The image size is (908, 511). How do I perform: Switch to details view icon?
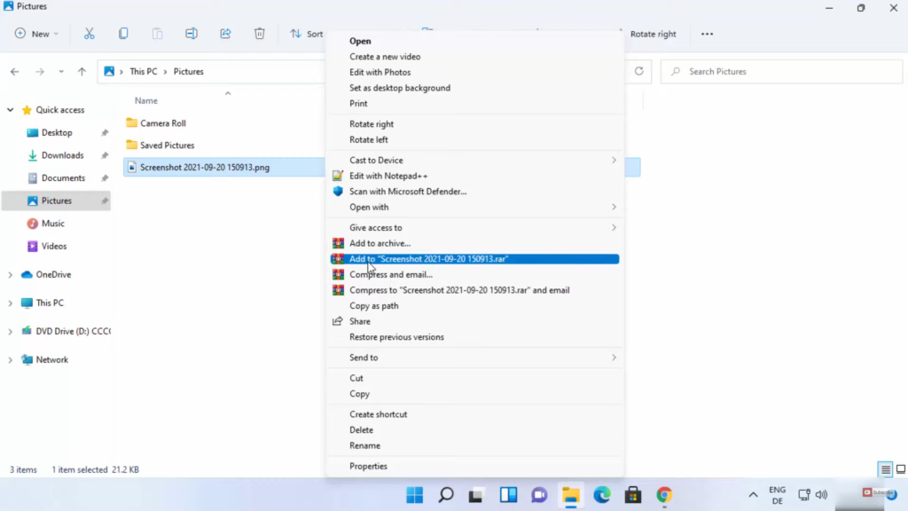[885, 469]
